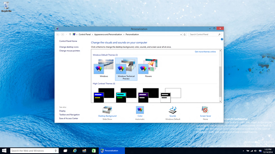275x154 pixels.
Task: Choose the high contrast theme with cyan bar
Action: click(126, 95)
